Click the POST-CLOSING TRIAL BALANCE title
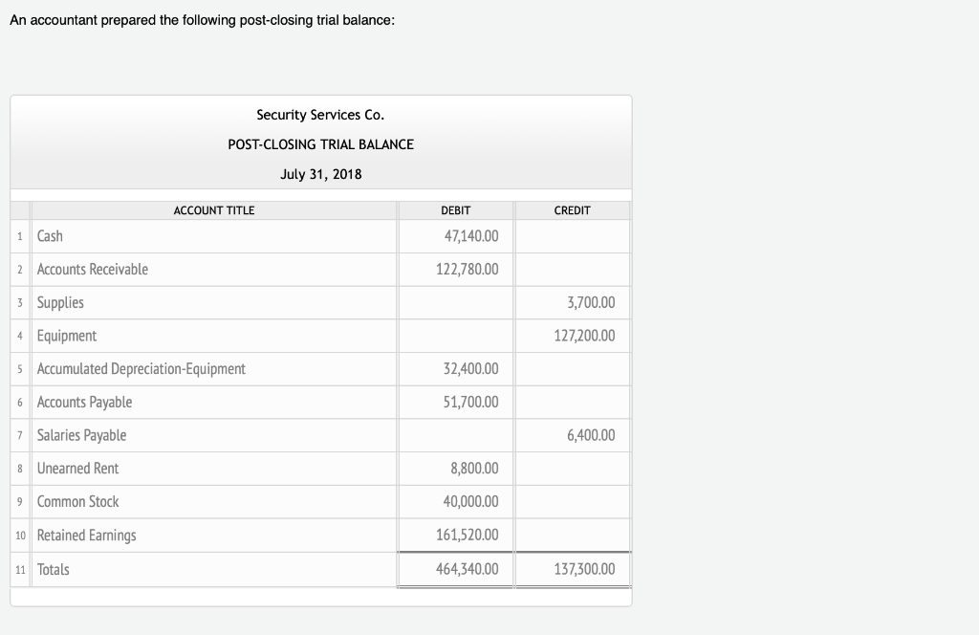Screen dimensions: 979x635 tap(321, 144)
